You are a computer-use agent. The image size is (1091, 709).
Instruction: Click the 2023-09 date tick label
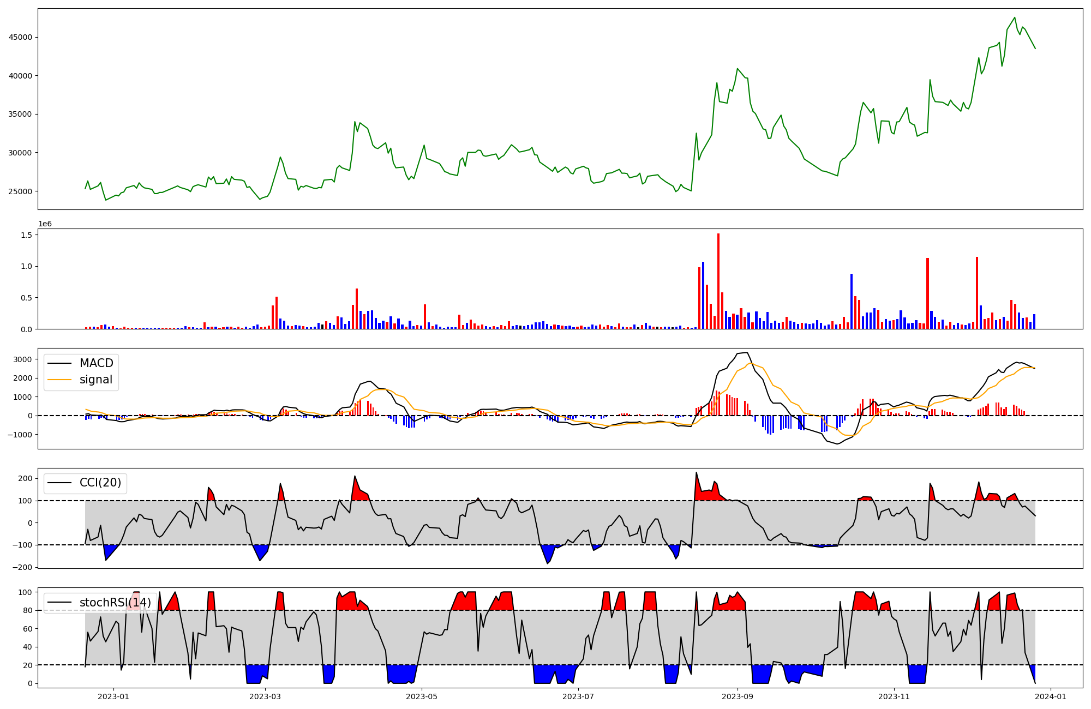coord(738,696)
